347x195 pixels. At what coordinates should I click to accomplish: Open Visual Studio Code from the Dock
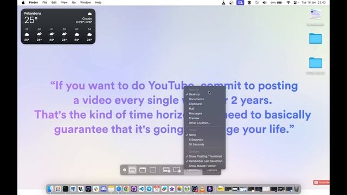142,189
